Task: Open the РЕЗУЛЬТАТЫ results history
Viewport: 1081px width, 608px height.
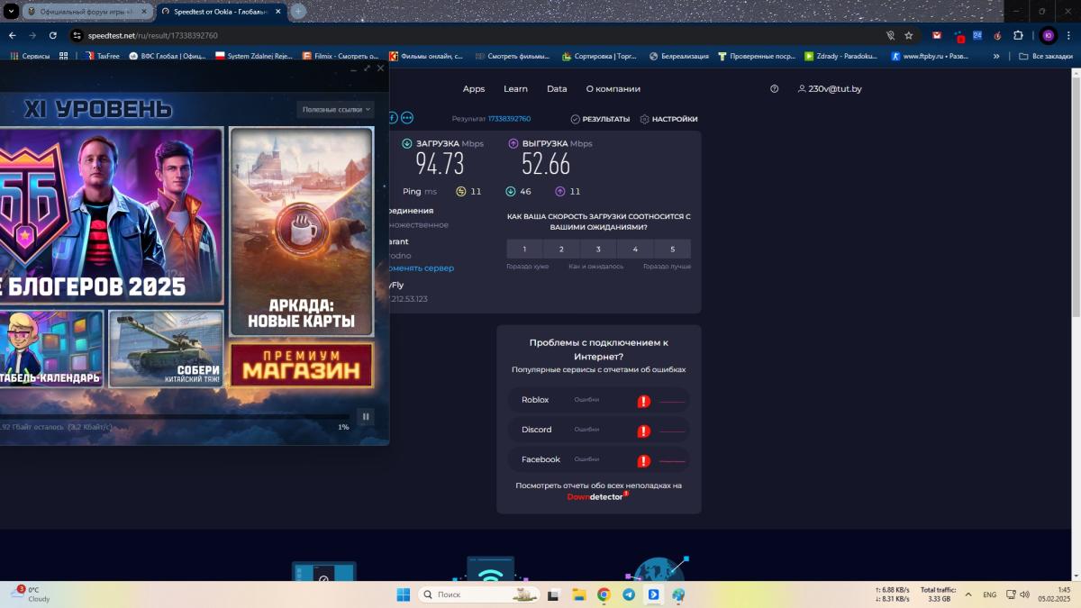Action: pos(600,119)
